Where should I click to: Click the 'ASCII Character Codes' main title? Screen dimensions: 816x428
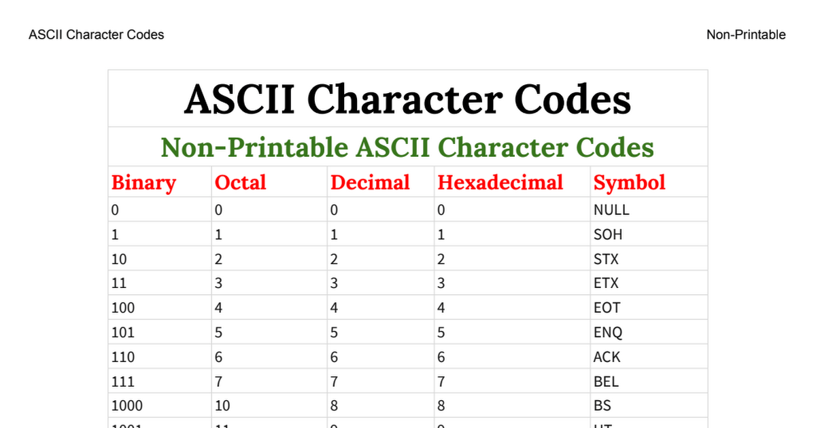407,99
